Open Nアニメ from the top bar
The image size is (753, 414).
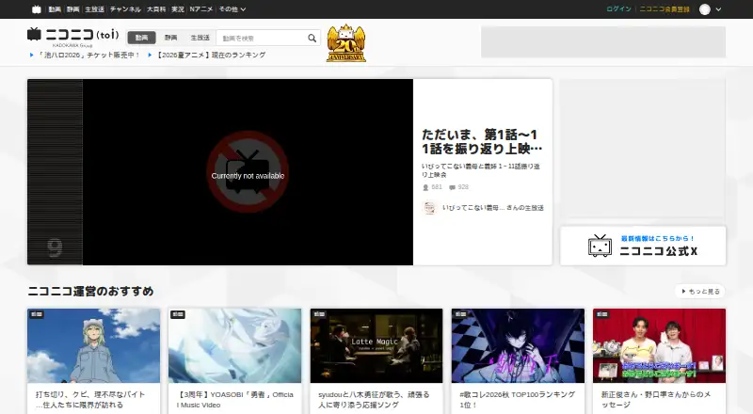201,9
